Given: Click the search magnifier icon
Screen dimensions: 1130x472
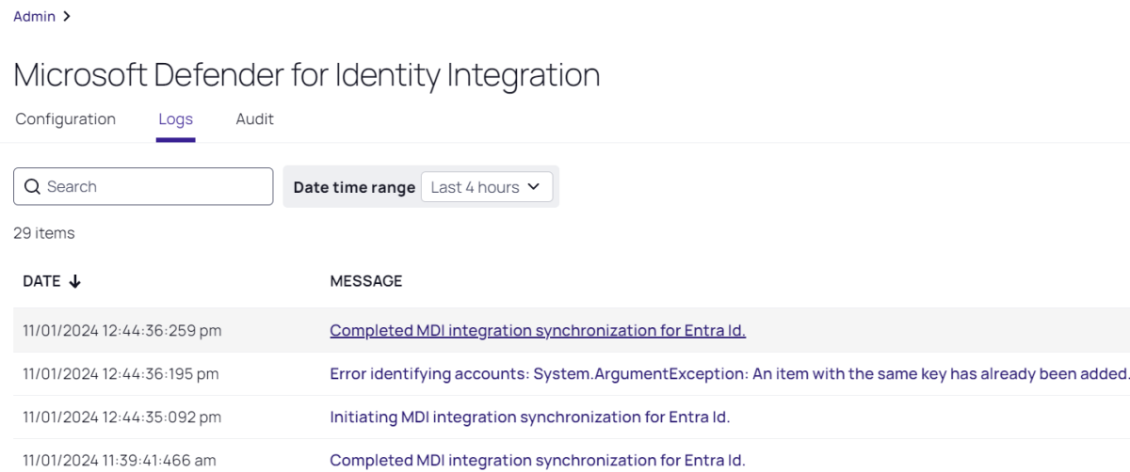Looking at the screenshot, I should click(32, 186).
